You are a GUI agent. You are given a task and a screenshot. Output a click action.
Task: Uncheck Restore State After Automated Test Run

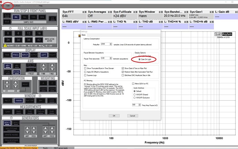(x=123, y=72)
